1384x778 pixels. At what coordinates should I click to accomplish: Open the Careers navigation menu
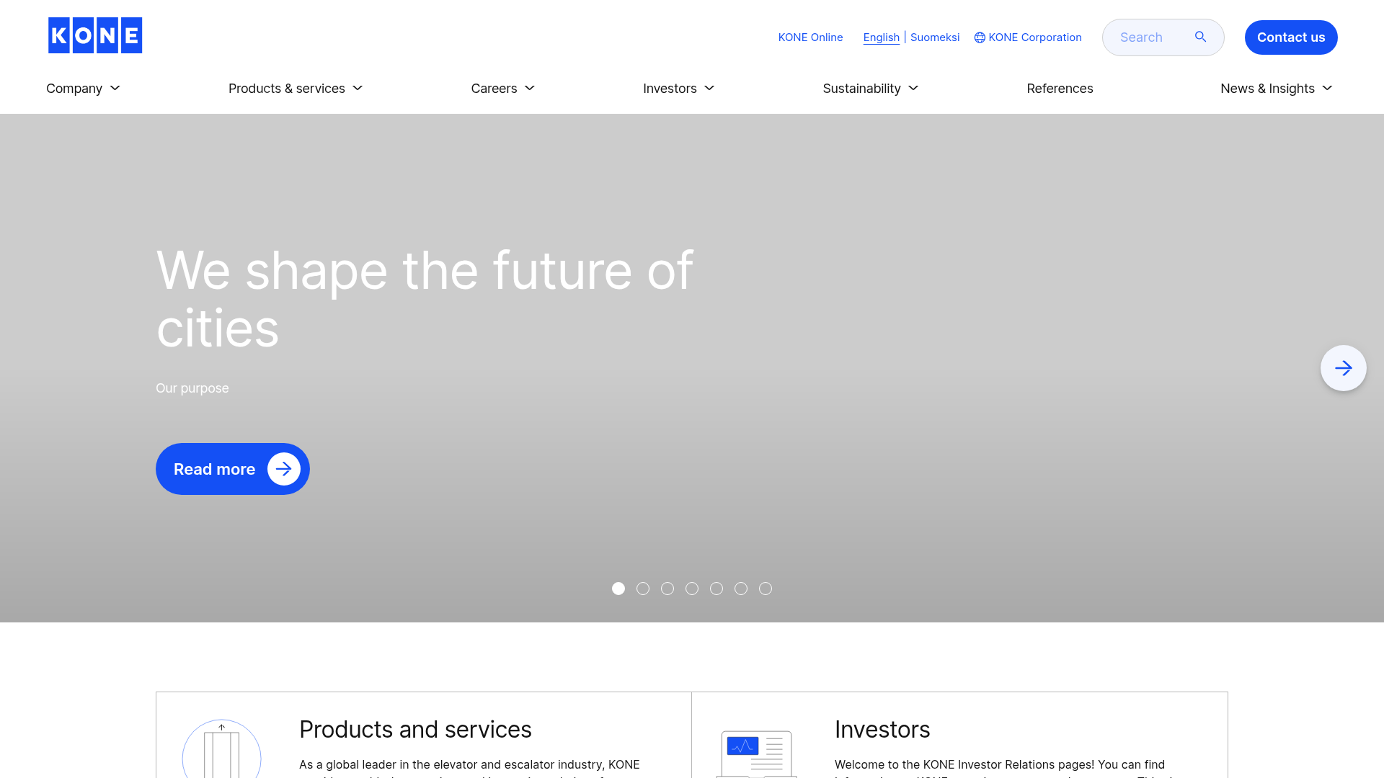coord(502,89)
